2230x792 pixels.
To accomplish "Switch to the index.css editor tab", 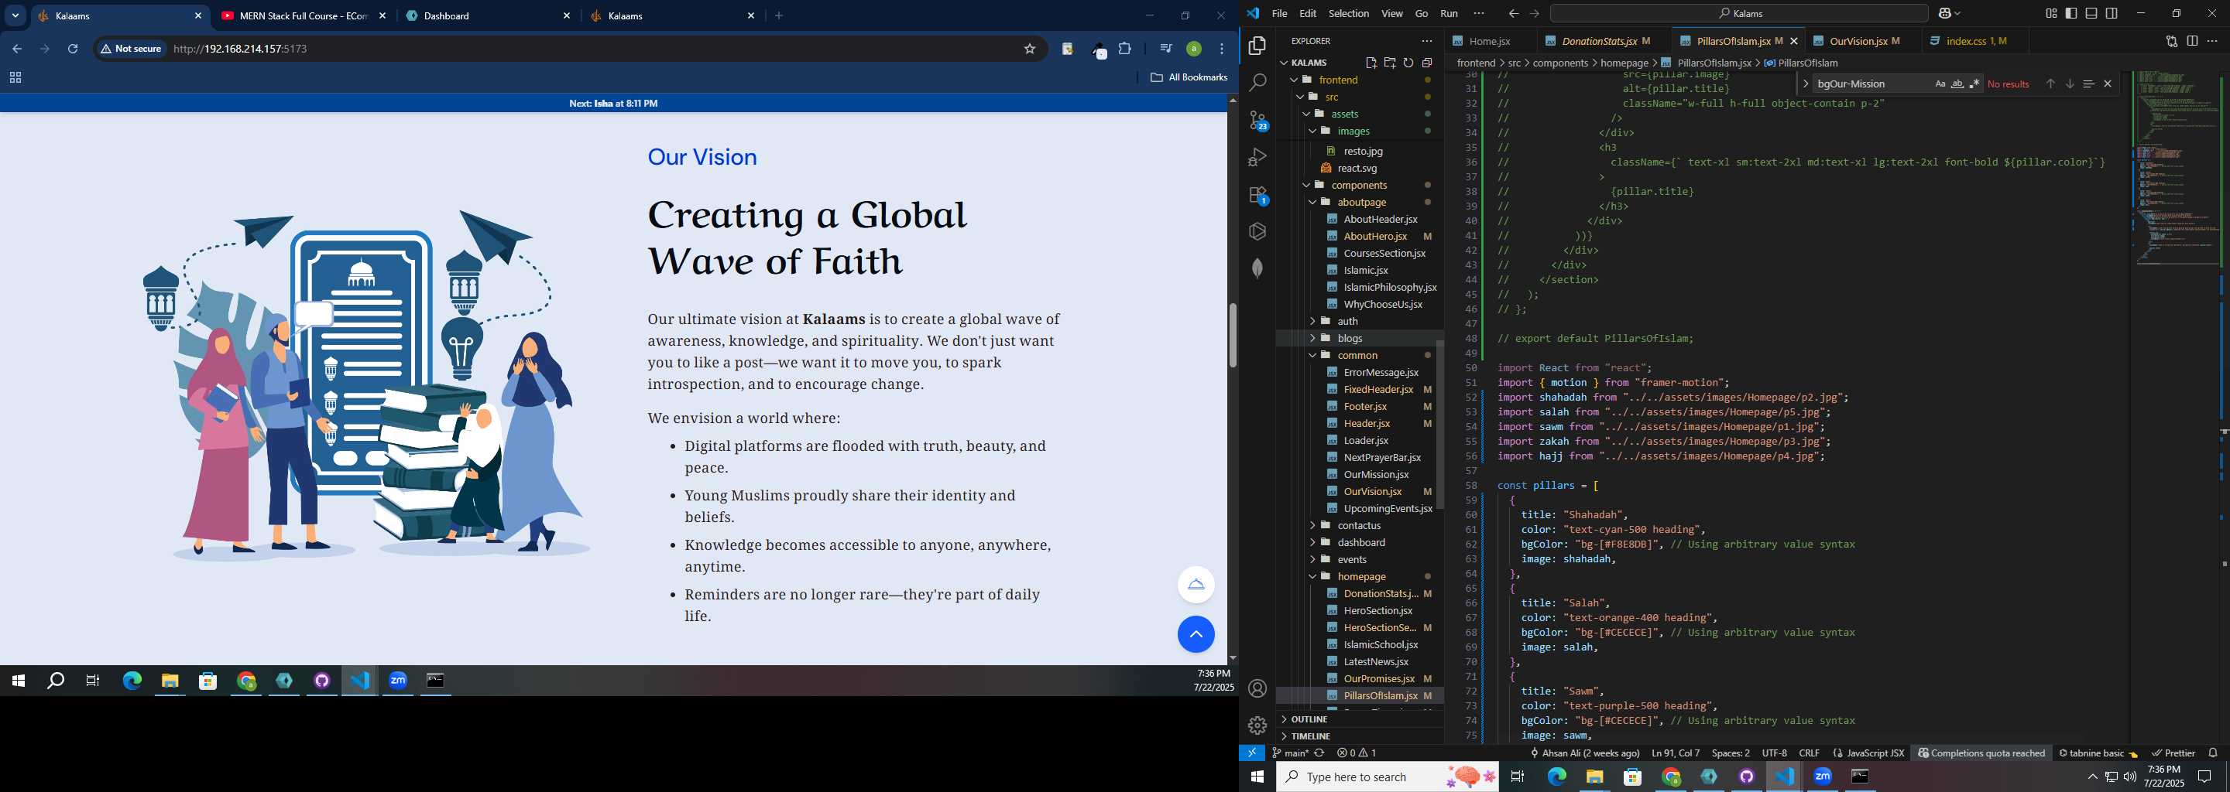I will 1974,41.
